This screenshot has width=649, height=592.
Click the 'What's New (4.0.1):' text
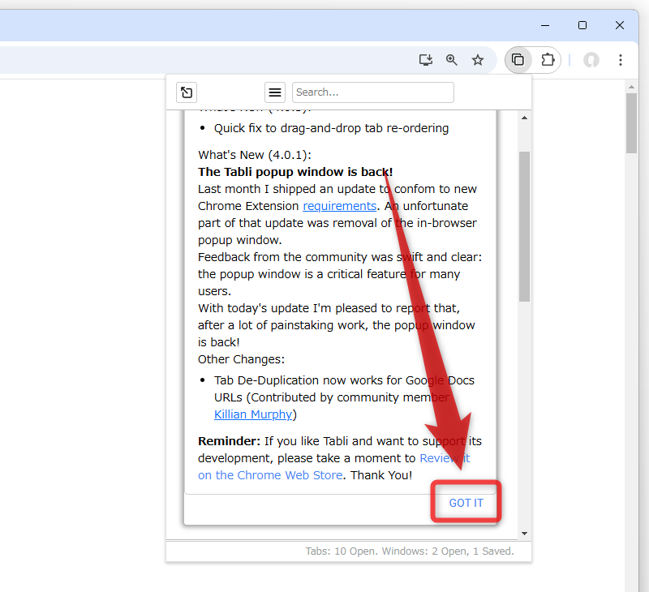[255, 155]
